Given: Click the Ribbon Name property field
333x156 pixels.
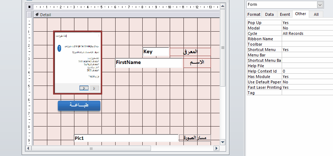Looking at the screenshot, I should coord(307,39).
